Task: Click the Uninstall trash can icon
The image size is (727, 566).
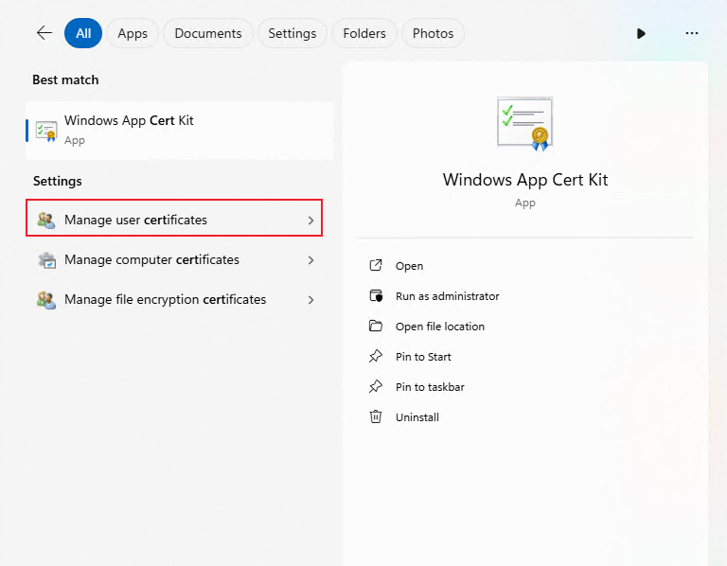Action: [376, 416]
